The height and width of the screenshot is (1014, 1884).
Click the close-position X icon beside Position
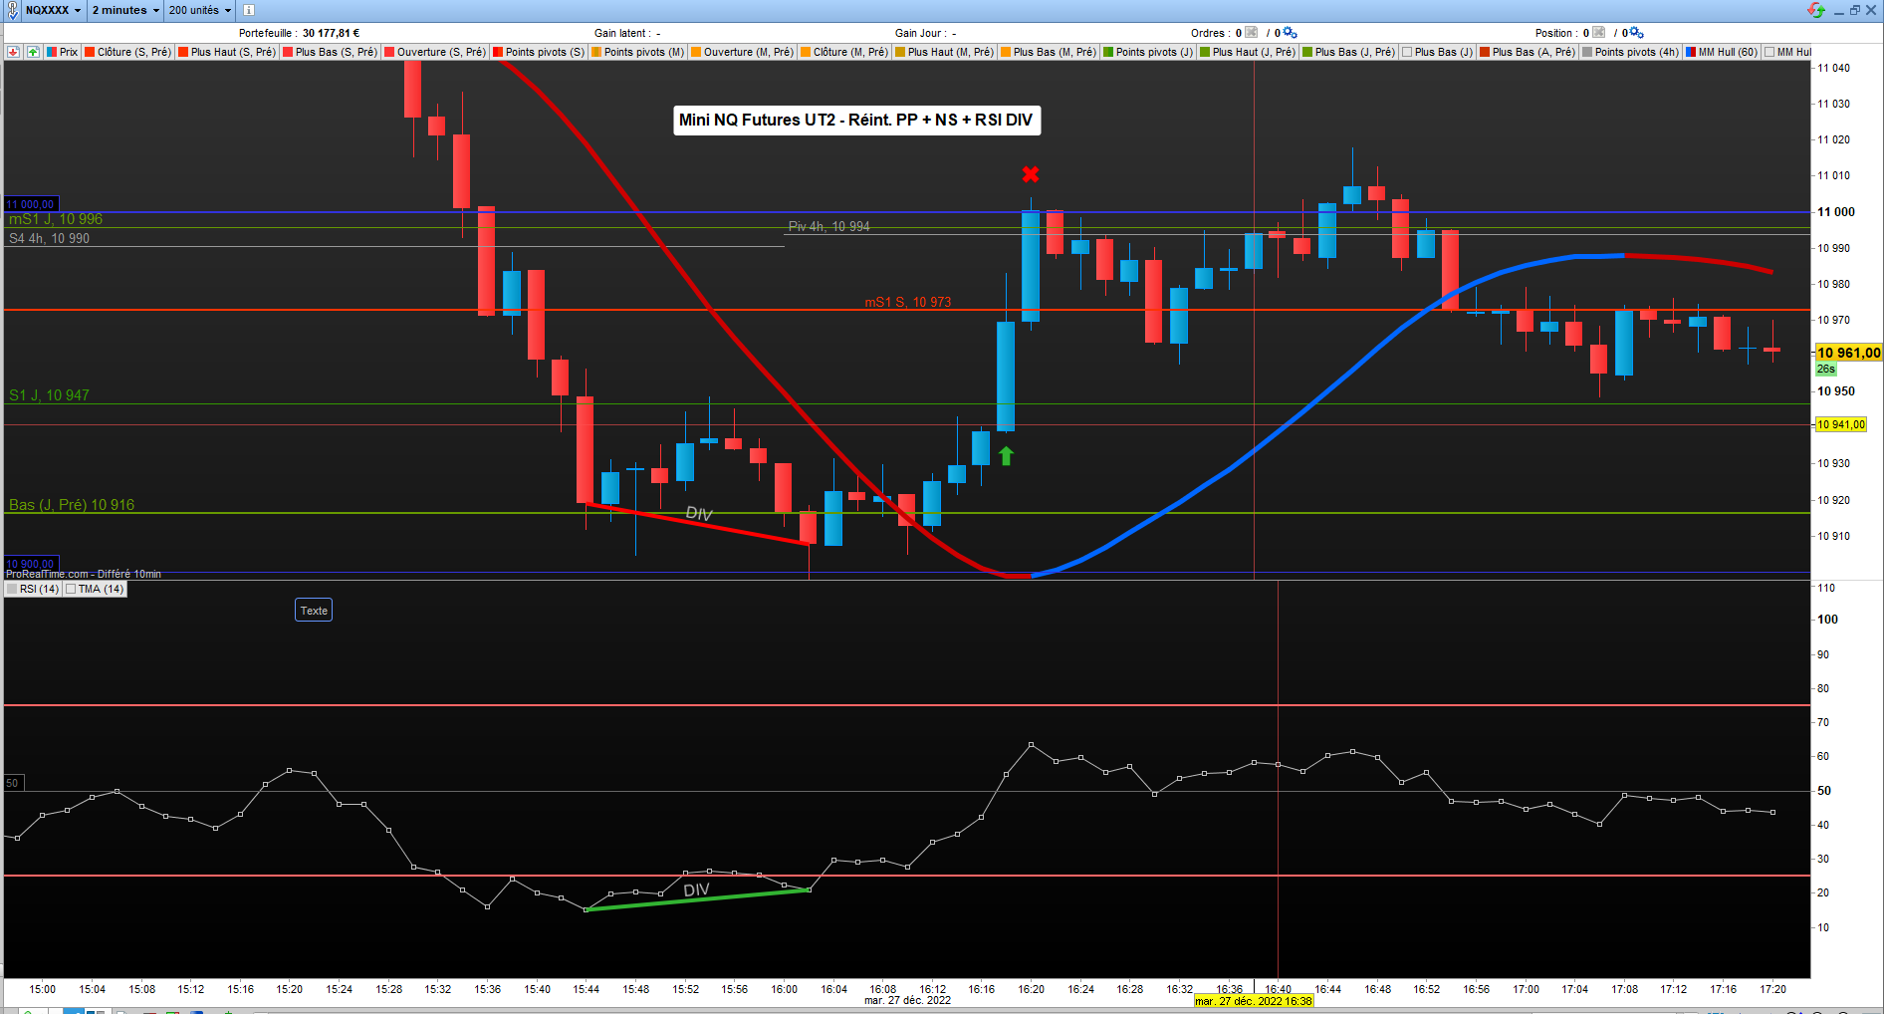coord(1598,33)
